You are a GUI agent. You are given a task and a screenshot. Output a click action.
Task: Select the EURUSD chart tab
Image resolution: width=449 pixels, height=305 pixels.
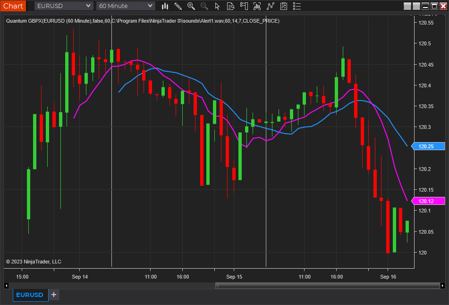pos(30,295)
